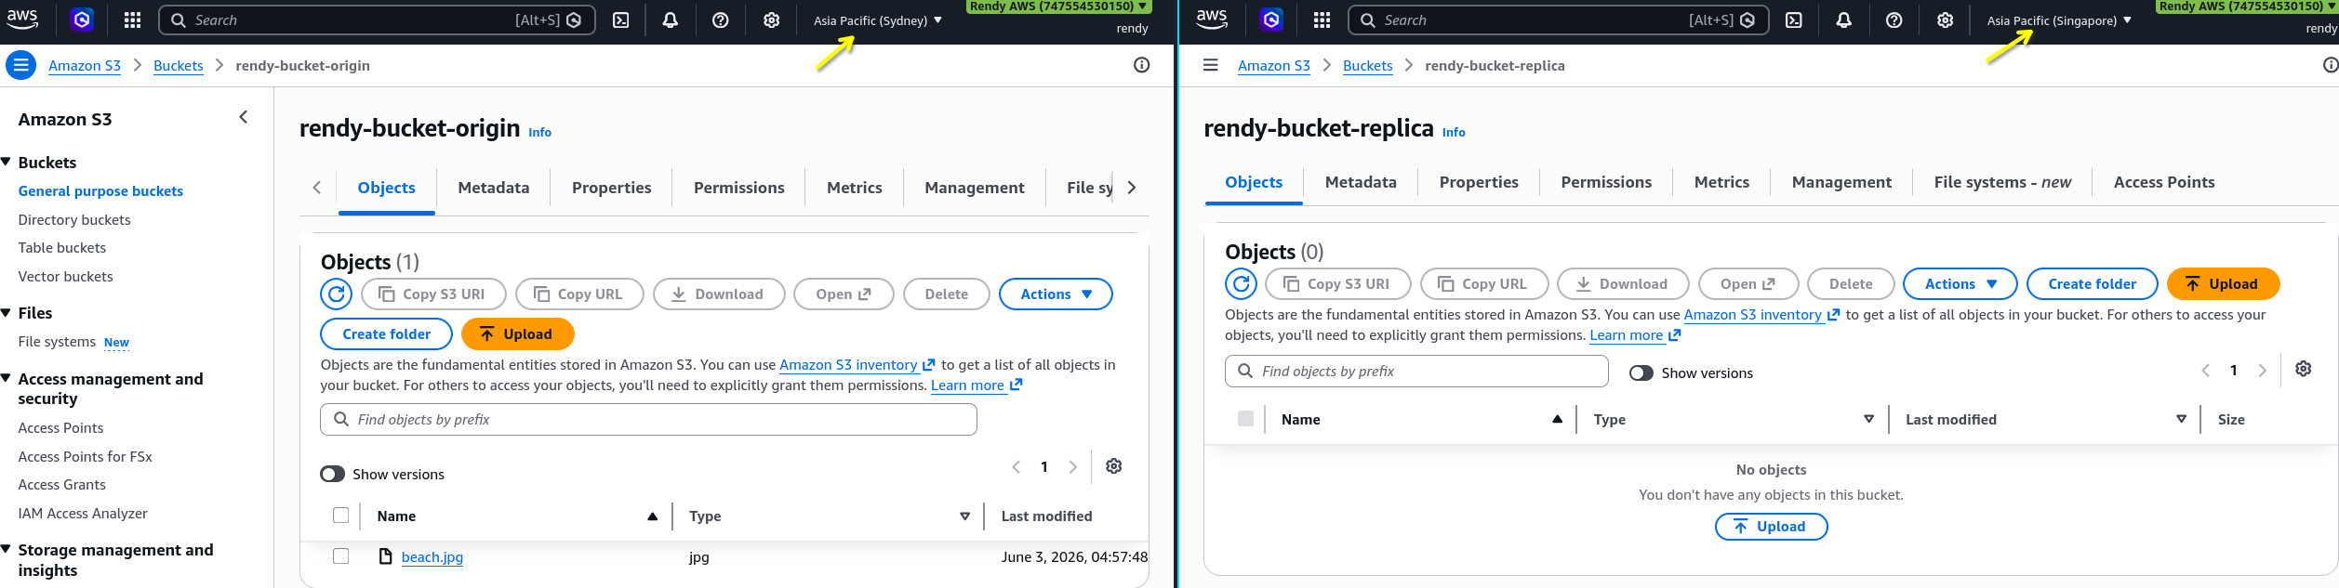2339x588 pixels.
Task: Toggle Show versions in the origin bucket
Action: tap(332, 475)
